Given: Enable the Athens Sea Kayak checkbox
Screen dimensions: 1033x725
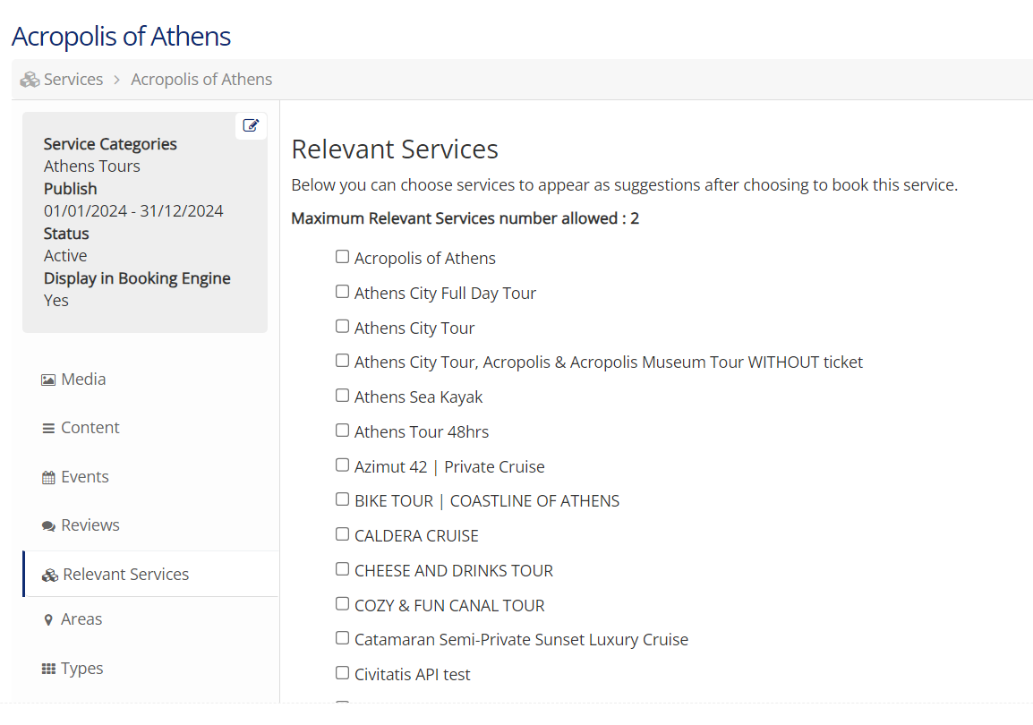Looking at the screenshot, I should (x=342, y=396).
